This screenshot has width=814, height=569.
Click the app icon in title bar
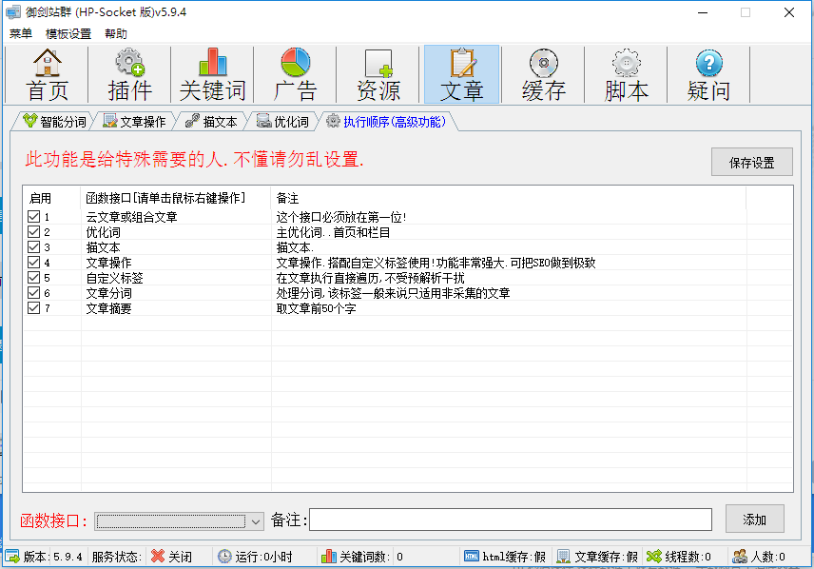tap(13, 12)
